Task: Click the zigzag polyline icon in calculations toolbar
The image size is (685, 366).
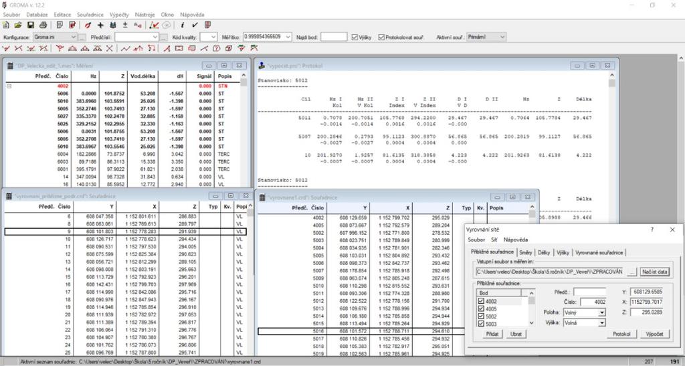Action: (126, 48)
